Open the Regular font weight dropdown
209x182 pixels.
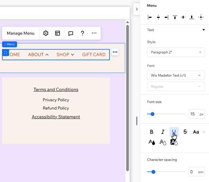(176, 86)
